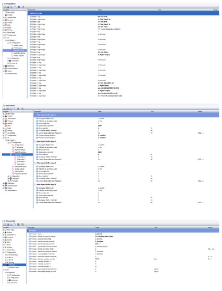Expand the Run 1 tree node
Image resolution: width=222 pixels, height=291 pixels.
coord(6,257)
